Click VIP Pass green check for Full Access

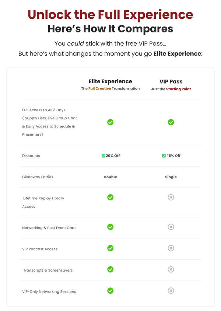coord(171,122)
